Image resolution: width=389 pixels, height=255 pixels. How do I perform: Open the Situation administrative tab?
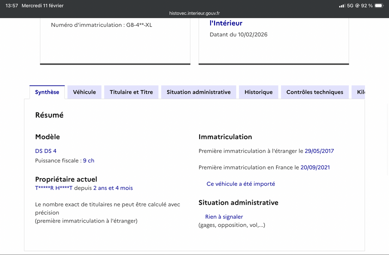[198, 92]
